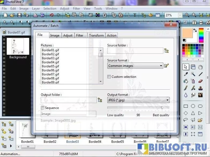The height and width of the screenshot is (157, 210).
Task: Open the Border01 thumbnail in explorer
Action: 27,130
